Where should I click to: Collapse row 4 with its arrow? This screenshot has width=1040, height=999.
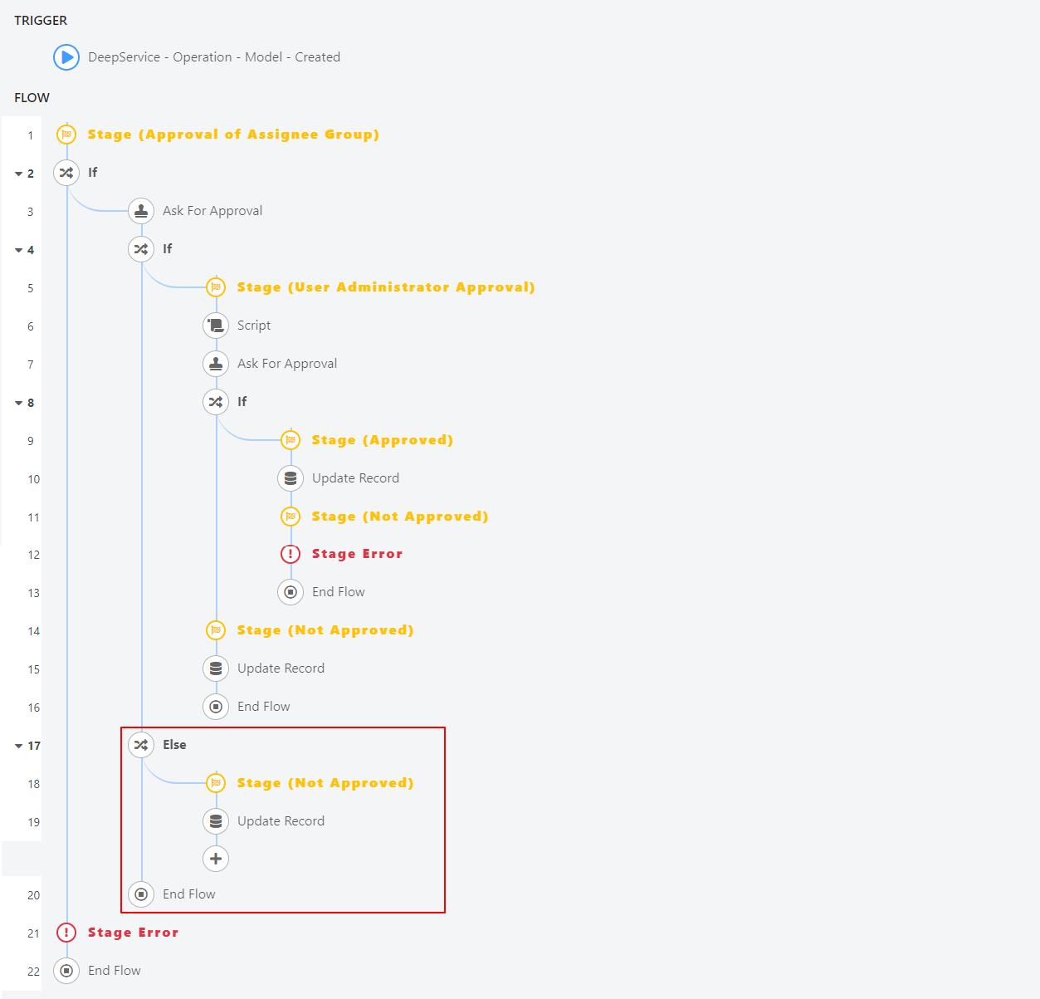18,250
